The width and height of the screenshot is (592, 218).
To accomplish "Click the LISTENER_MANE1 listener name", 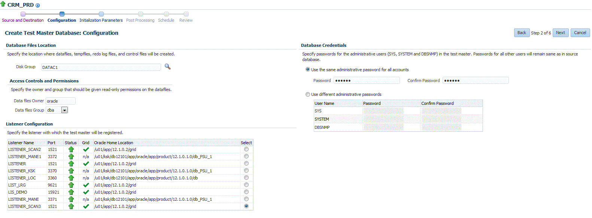I will (25, 157).
